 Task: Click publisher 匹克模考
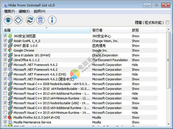point(99,45)
